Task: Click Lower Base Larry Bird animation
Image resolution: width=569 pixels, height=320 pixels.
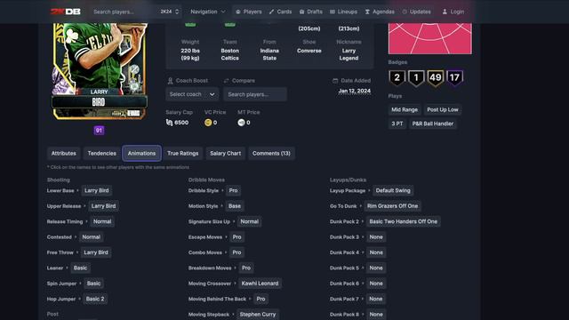Action: pyautogui.click(x=97, y=190)
